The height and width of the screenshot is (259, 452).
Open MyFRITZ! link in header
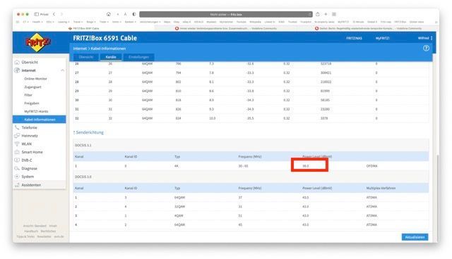click(383, 38)
